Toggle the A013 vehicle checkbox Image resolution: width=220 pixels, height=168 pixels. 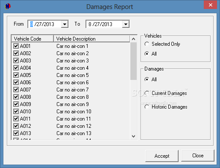[x=16, y=133]
